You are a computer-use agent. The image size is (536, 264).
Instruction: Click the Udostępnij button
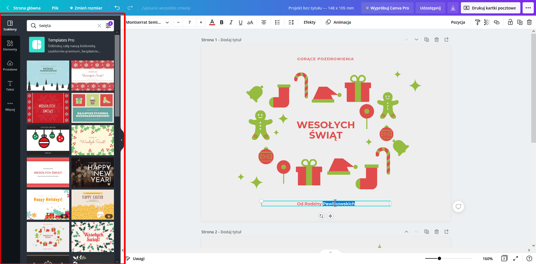pos(430,8)
